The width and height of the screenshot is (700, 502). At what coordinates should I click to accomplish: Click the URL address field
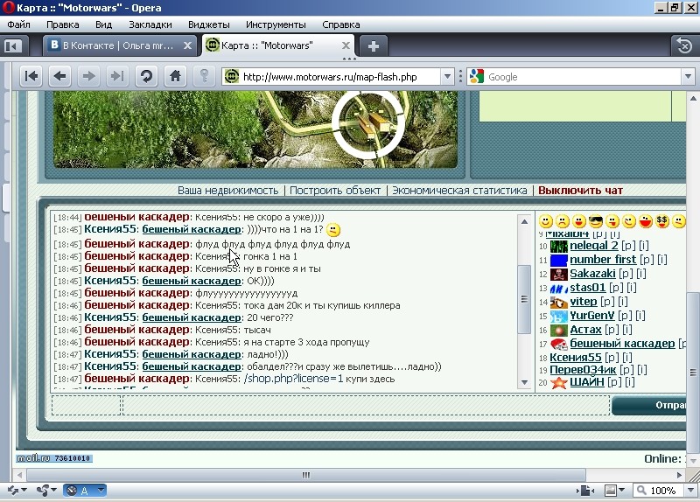coord(340,77)
